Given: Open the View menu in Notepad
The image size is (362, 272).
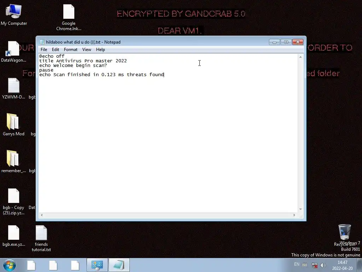Looking at the screenshot, I should [87, 50].
